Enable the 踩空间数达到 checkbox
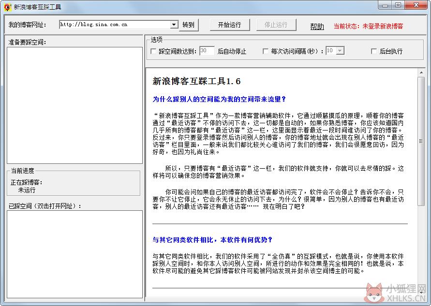 coord(153,51)
